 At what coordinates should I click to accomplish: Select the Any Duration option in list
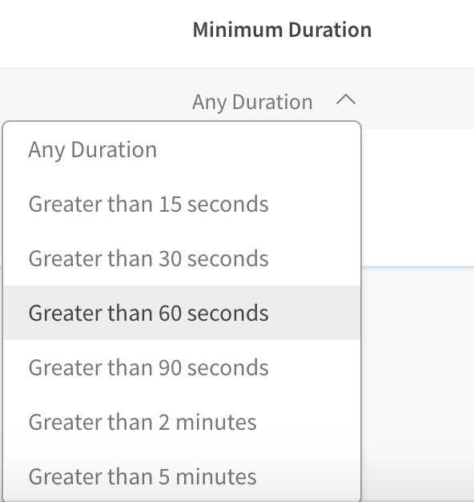(x=182, y=149)
